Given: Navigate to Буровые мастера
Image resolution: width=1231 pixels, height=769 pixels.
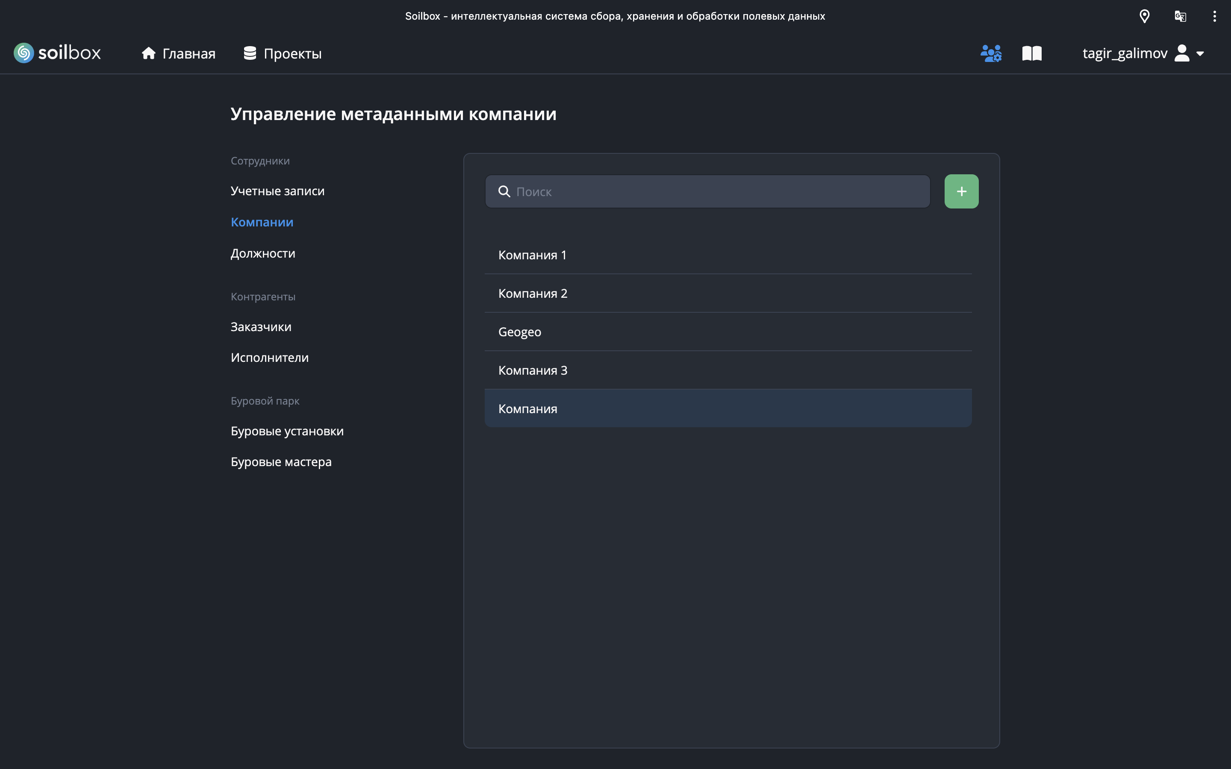Looking at the screenshot, I should pyautogui.click(x=281, y=462).
